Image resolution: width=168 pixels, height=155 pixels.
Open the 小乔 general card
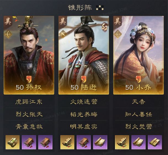point(138,55)
